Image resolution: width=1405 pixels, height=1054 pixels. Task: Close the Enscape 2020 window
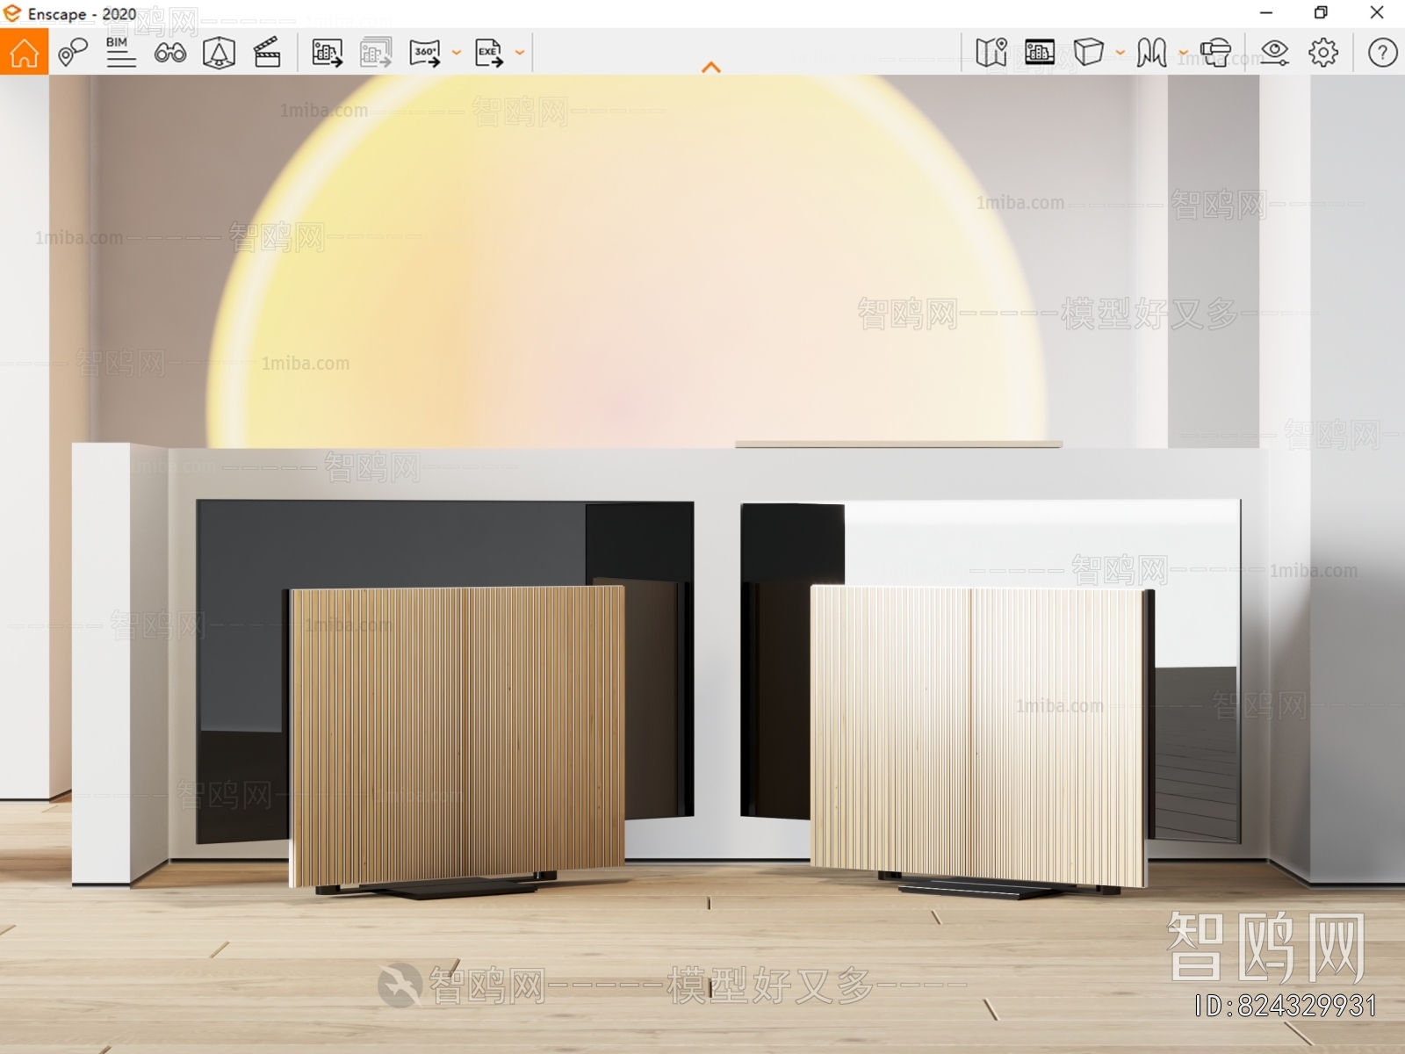tap(1377, 13)
